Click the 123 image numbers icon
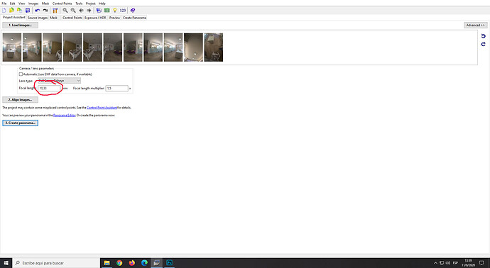This screenshot has height=268, width=490. pos(123,11)
